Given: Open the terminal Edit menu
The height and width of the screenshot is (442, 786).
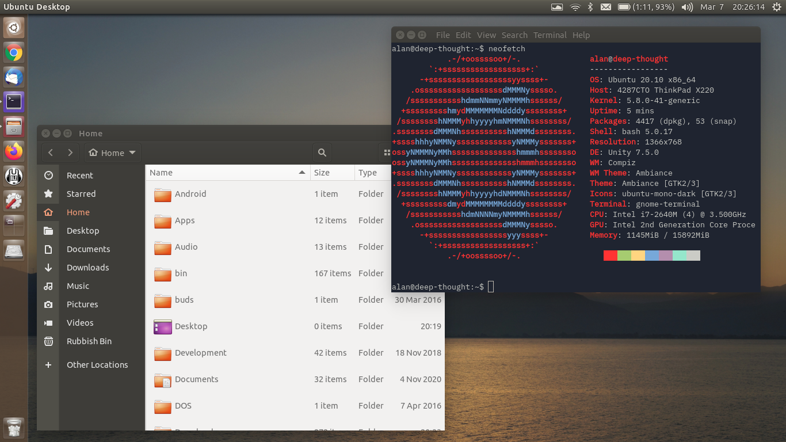Looking at the screenshot, I should (x=463, y=35).
